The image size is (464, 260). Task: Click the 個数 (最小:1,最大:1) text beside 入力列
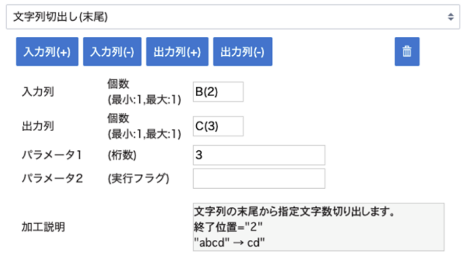coord(144,92)
